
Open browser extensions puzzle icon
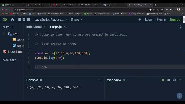171,10
